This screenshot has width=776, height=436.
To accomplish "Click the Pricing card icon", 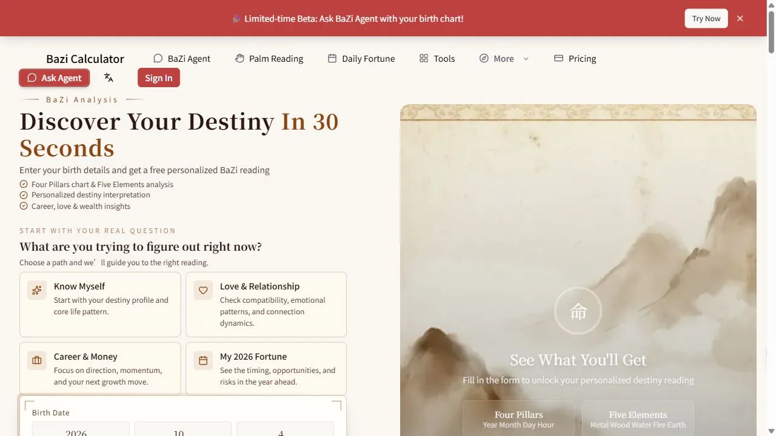I will [558, 58].
